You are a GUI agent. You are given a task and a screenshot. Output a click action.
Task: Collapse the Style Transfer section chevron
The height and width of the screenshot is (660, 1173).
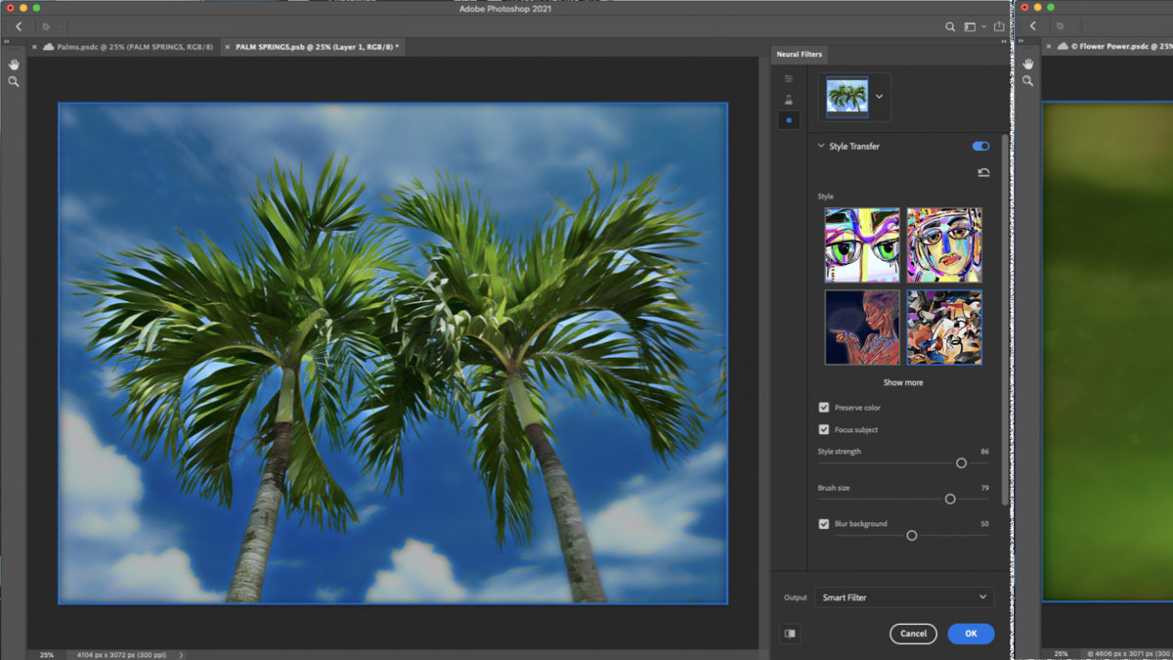821,147
